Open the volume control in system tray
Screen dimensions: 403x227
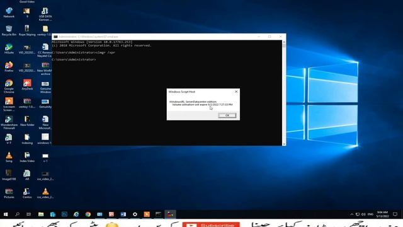(x=363, y=214)
